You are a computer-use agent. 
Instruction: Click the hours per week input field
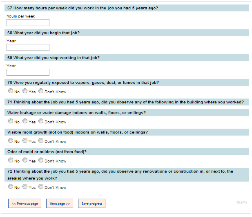point(28,23)
